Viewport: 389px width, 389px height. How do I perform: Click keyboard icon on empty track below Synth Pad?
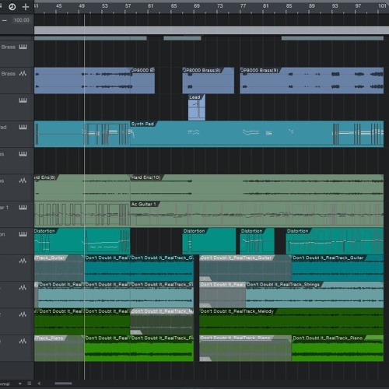pyautogui.click(x=23, y=154)
